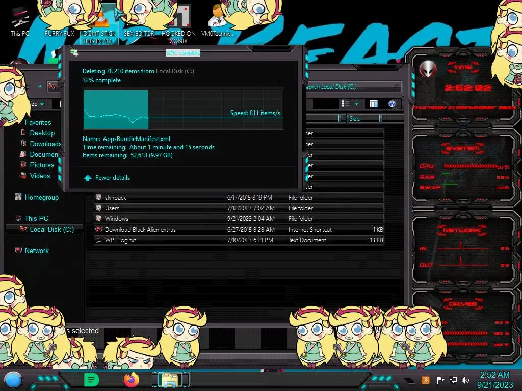This screenshot has height=391, width=522.
Task: Expand the Organize dropdown arrow
Action: [x=42, y=104]
